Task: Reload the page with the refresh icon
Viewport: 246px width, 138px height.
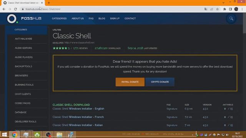Action: 15,9
